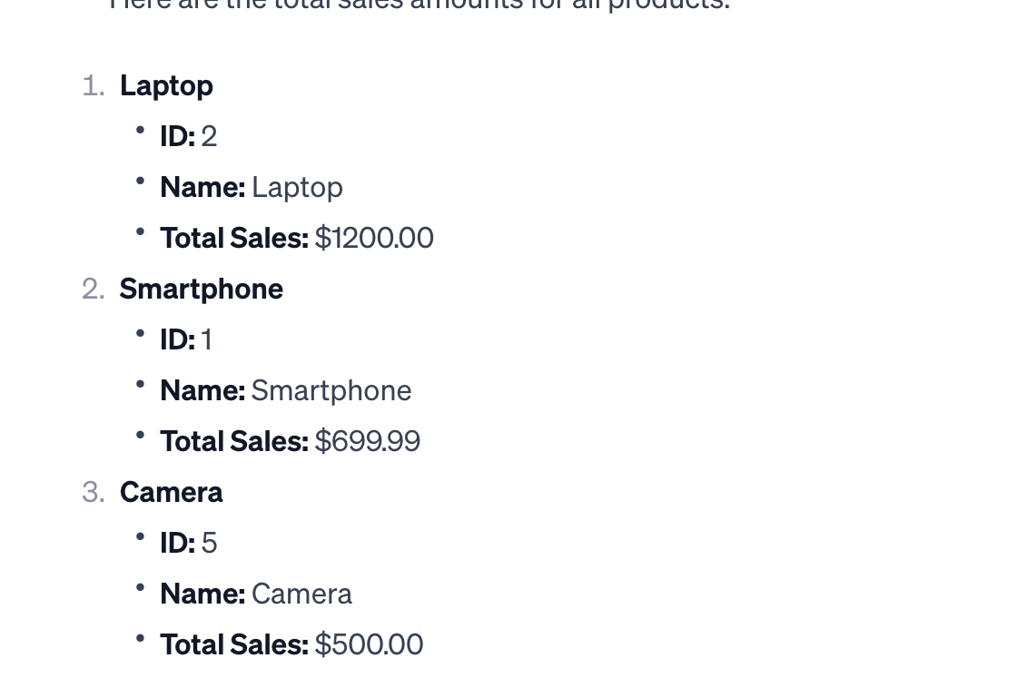Click the non-bold Laptop name value
This screenshot has height=678, width=1017.
tap(297, 187)
